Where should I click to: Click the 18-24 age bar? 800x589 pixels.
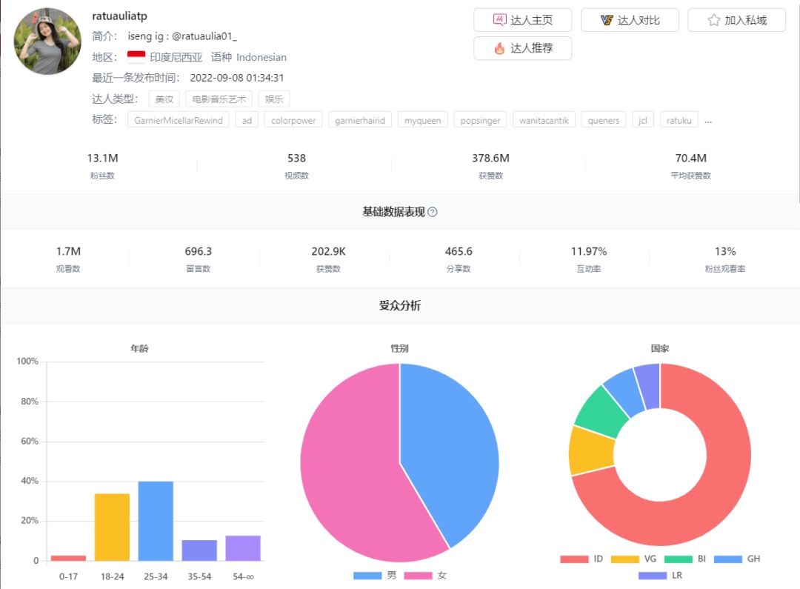point(113,528)
